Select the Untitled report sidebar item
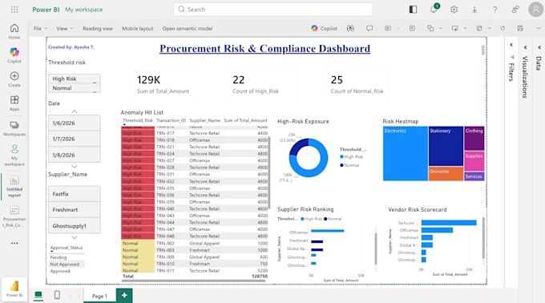Viewport: 545px width, 303px height. [x=14, y=187]
